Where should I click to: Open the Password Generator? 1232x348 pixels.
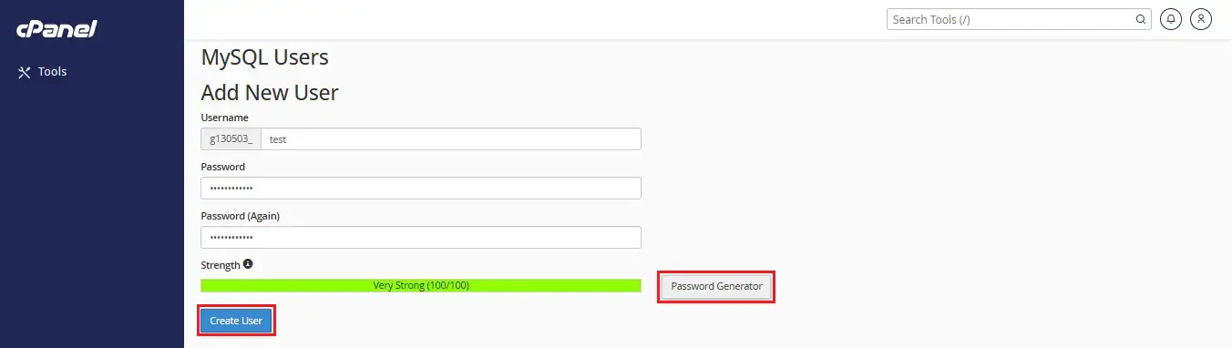716,286
